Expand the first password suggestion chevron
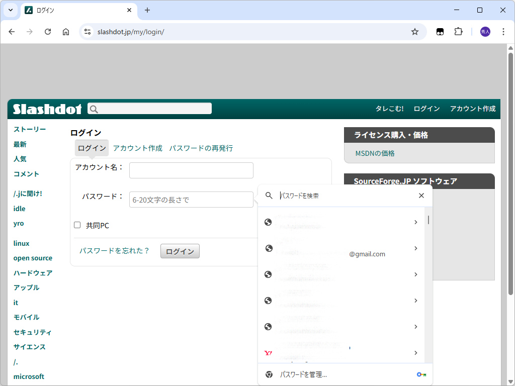This screenshot has height=386, width=515. tap(415, 222)
